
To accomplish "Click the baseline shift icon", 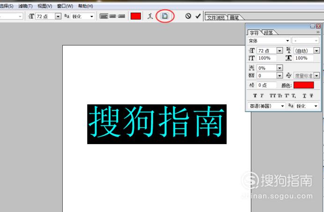I will [x=251, y=85].
